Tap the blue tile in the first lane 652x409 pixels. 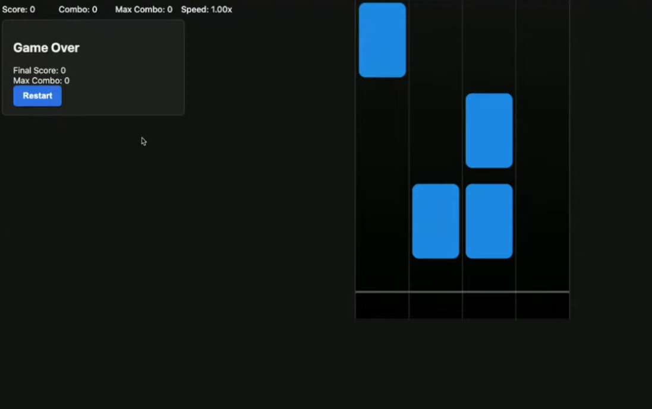(x=382, y=40)
